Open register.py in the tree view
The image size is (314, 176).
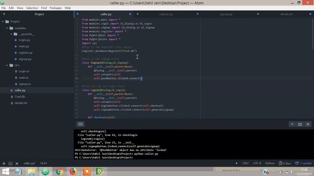click(x=26, y=53)
